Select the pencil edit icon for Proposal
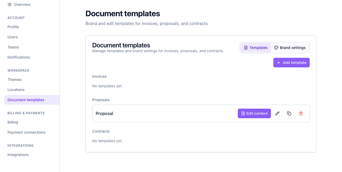 click(x=277, y=113)
